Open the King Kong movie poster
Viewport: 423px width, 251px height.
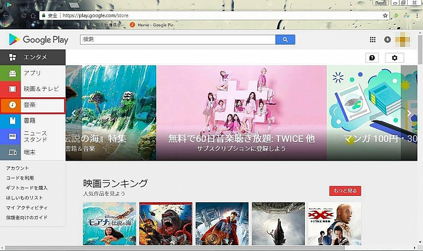click(166, 224)
